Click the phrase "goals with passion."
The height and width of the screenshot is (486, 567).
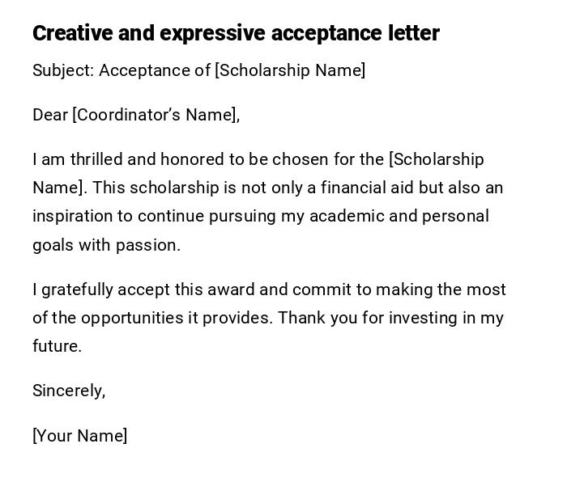coord(106,245)
